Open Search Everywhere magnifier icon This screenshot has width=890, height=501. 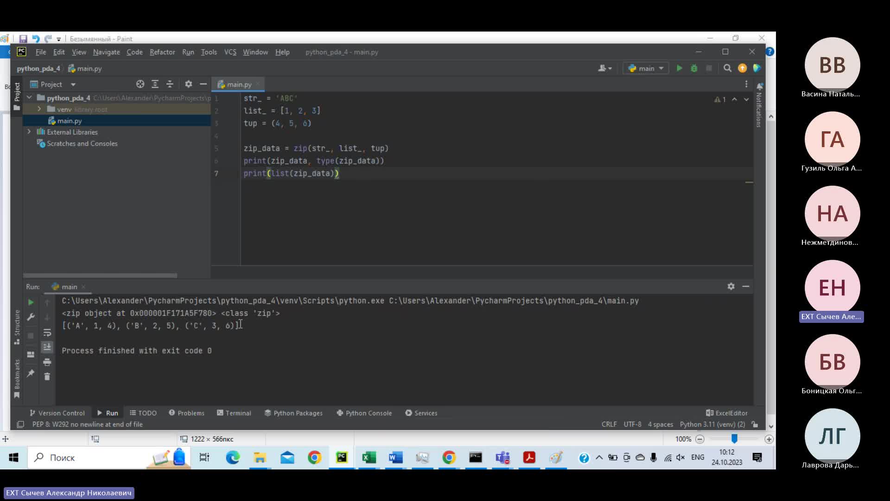(x=727, y=68)
